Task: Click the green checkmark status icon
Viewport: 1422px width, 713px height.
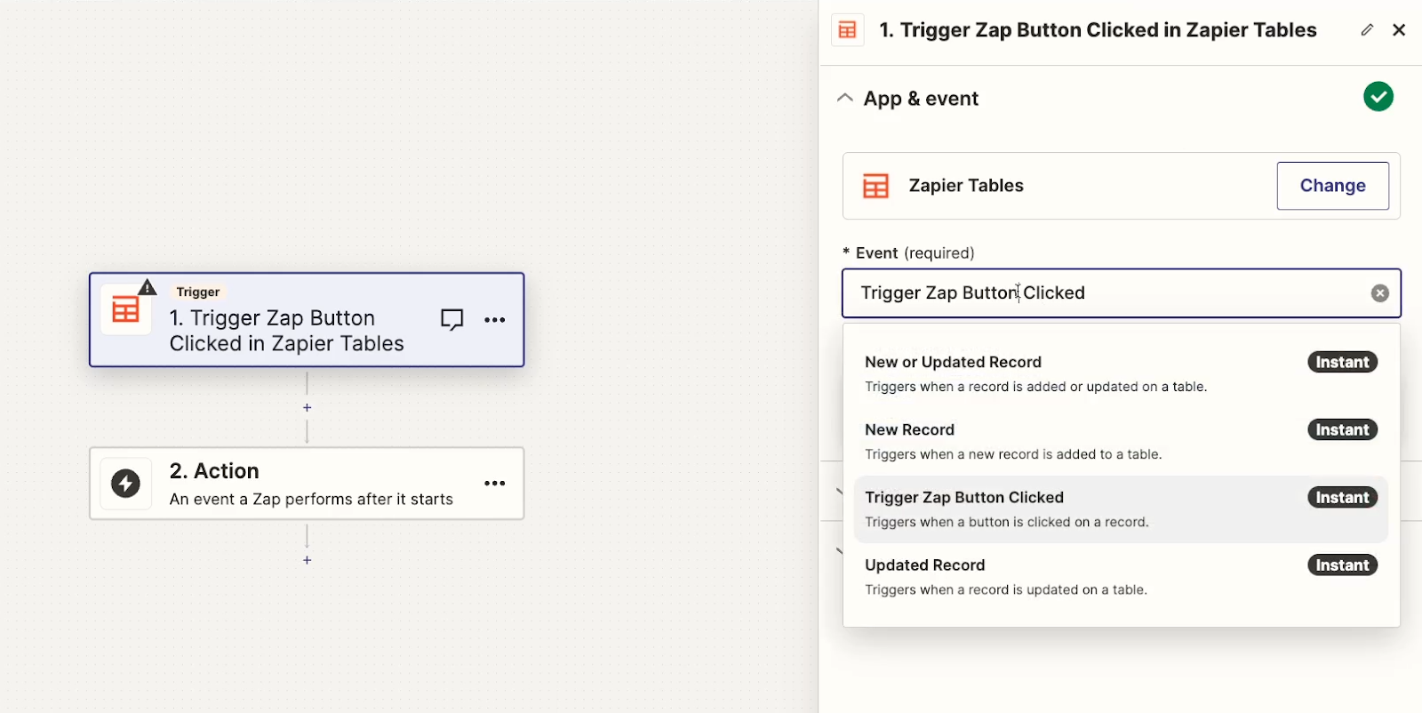Action: point(1378,97)
